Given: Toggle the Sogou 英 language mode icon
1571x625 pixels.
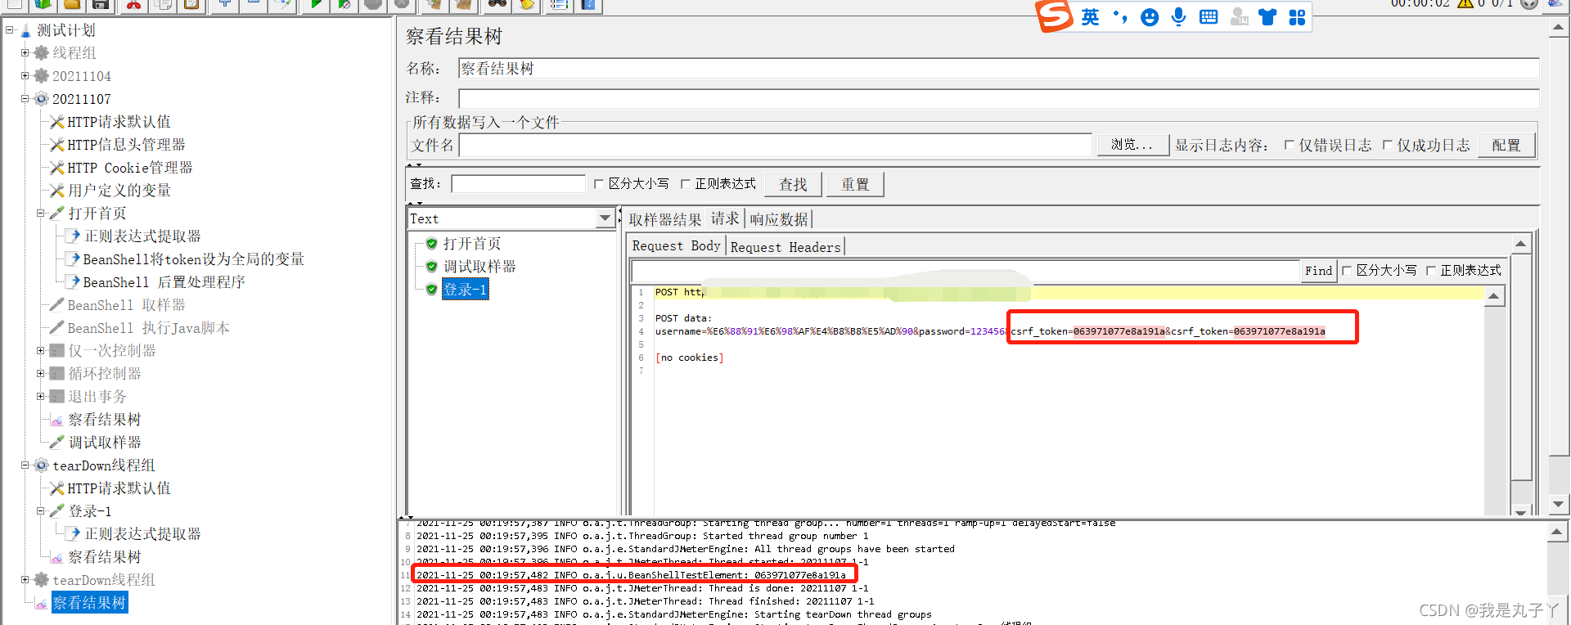Looking at the screenshot, I should (1090, 17).
